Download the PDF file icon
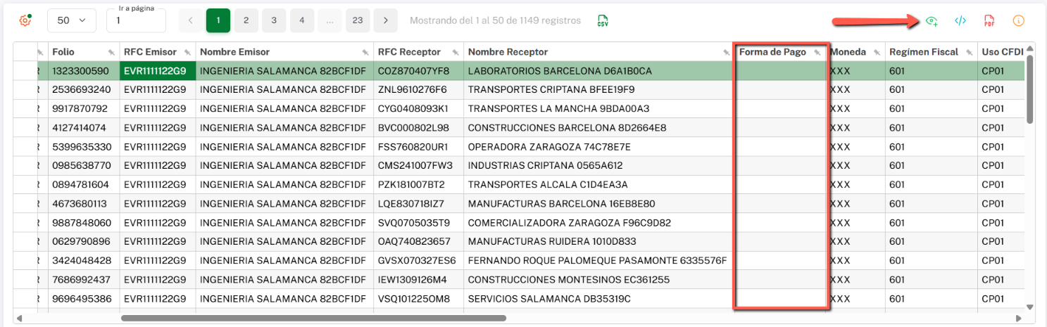Screen dimensions: 1047x327 click(x=989, y=21)
